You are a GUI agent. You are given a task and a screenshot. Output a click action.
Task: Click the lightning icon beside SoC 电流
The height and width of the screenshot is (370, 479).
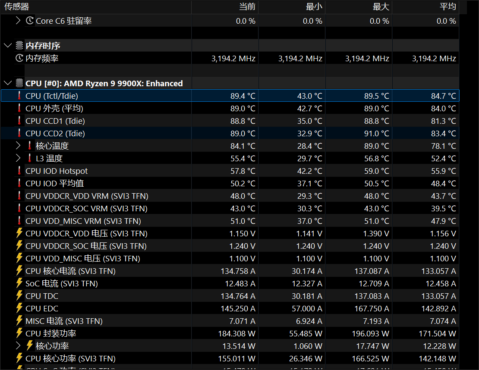(19, 283)
